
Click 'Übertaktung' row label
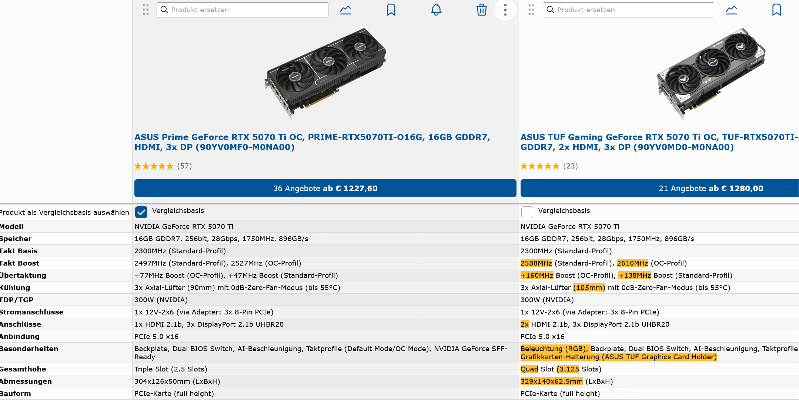pos(23,275)
